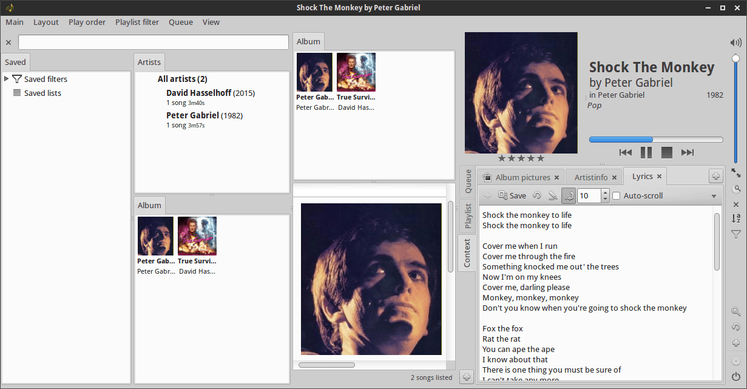Click the sort A-Z icon in right sidebar
The image size is (747, 389).
tap(735, 218)
